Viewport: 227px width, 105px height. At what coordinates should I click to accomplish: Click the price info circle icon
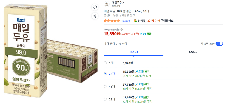pyautogui.click(x=121, y=30)
